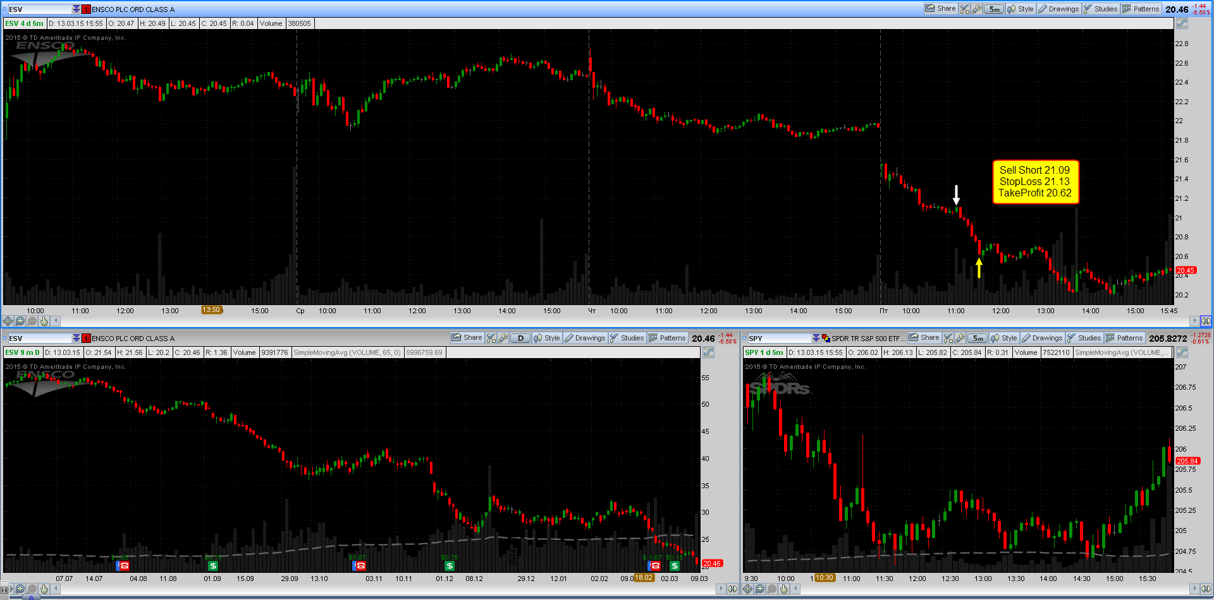Click Share in the top ESV chart toolbar
The width and height of the screenshot is (1214, 600).
[941, 9]
